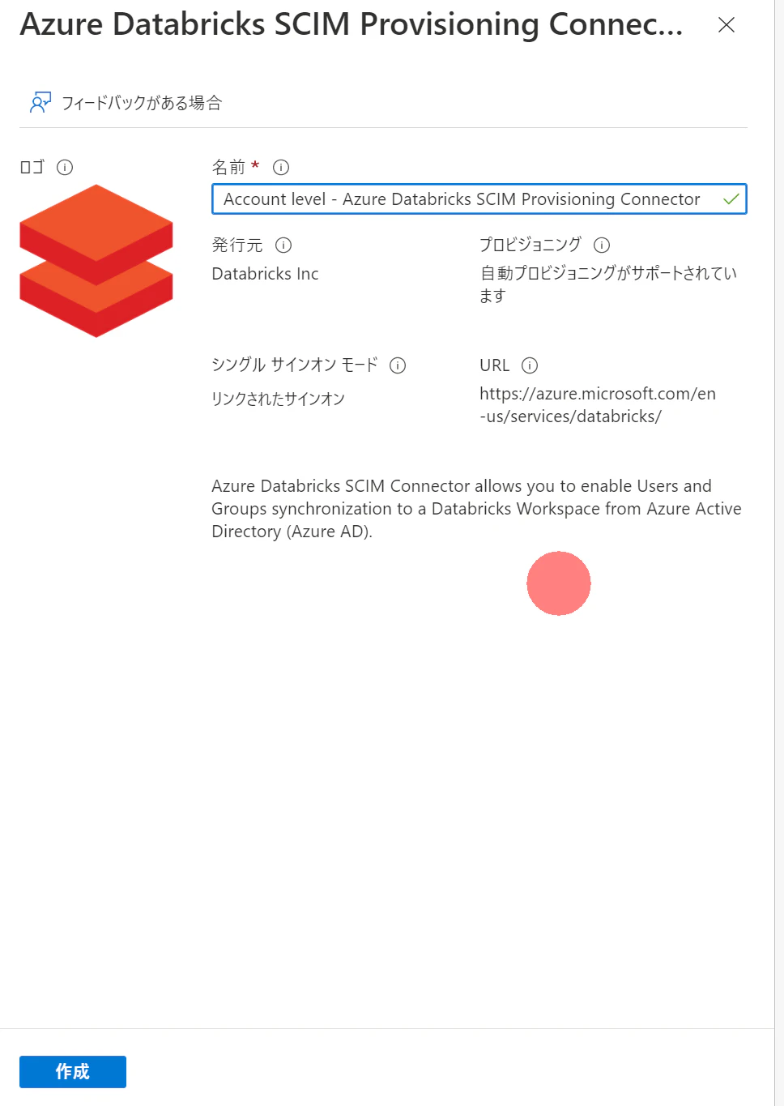Close the SCIM Provisioning Connector panel
784x1106 pixels.
[x=726, y=25]
